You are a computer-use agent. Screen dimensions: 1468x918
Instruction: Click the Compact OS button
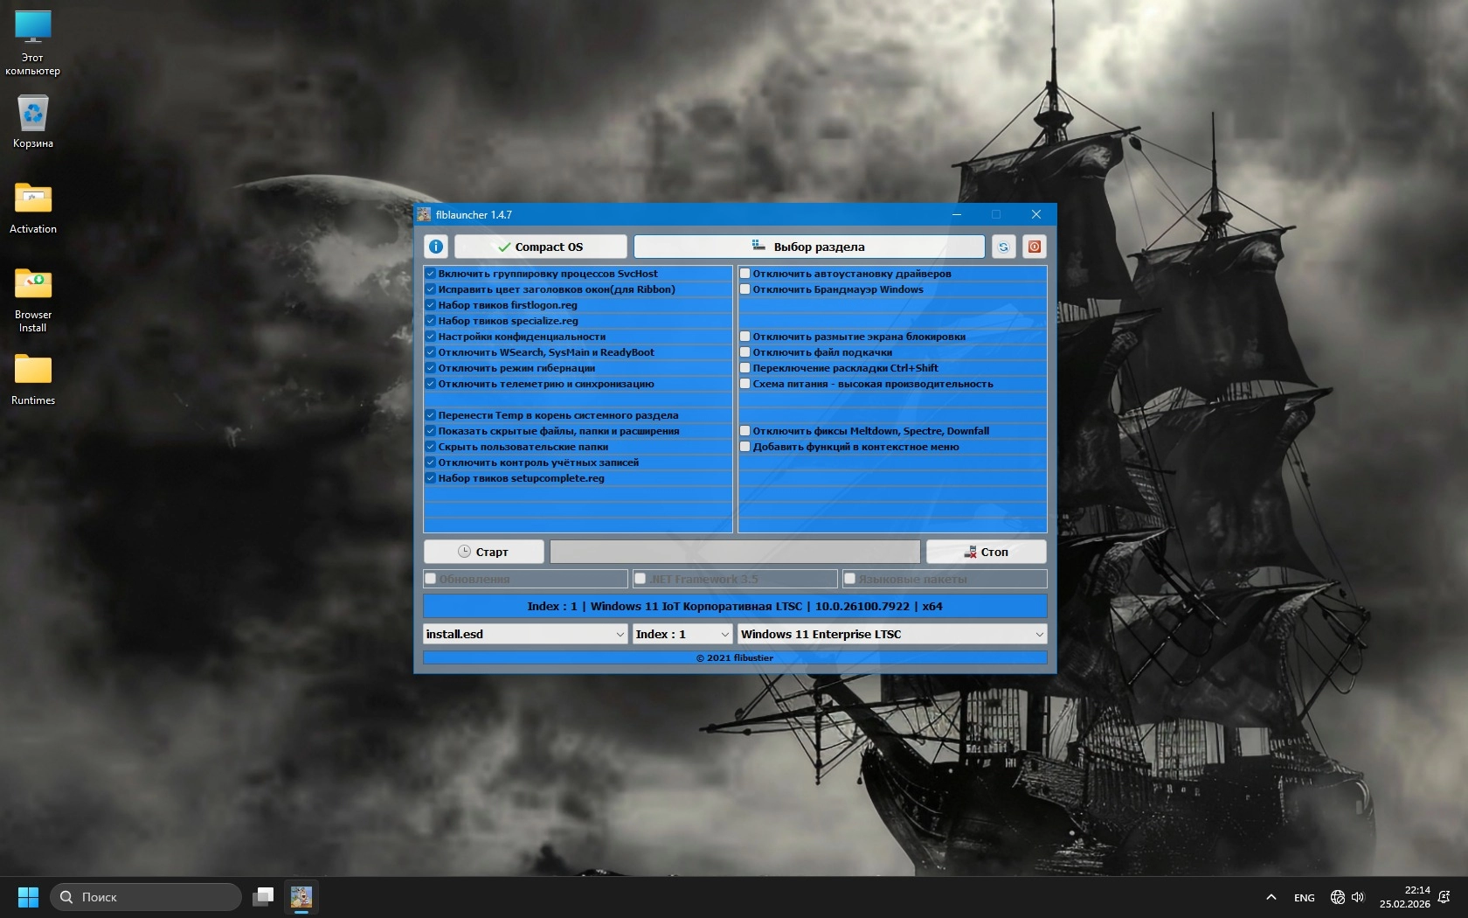pyautogui.click(x=540, y=247)
